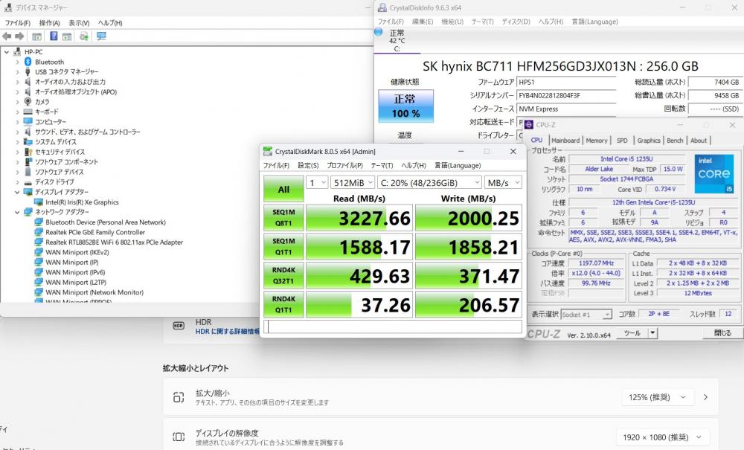This screenshot has height=450, width=744.
Task: Open the 512MiB test size dropdown
Action: coord(352,182)
